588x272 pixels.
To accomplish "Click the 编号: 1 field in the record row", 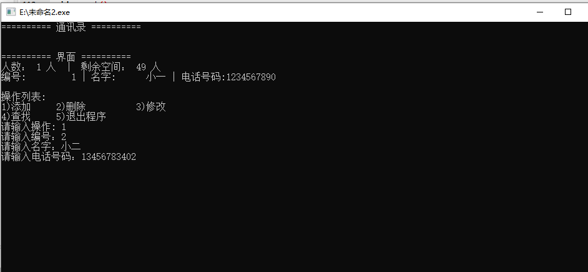I will [x=39, y=77].
